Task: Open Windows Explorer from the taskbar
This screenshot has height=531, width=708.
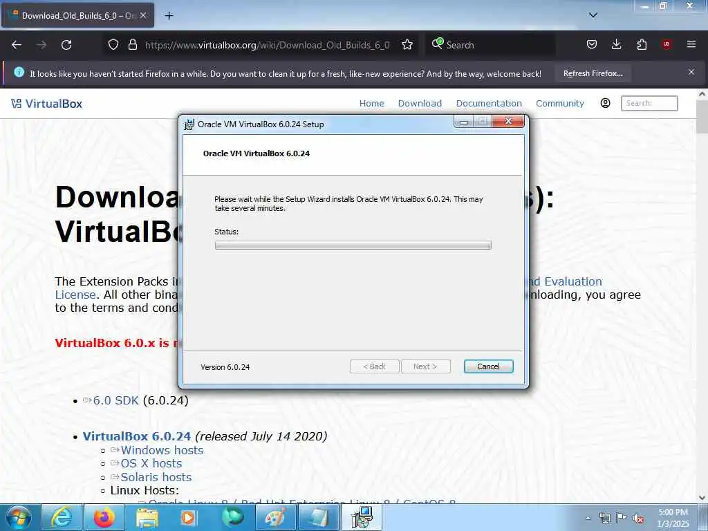Action: point(147,517)
